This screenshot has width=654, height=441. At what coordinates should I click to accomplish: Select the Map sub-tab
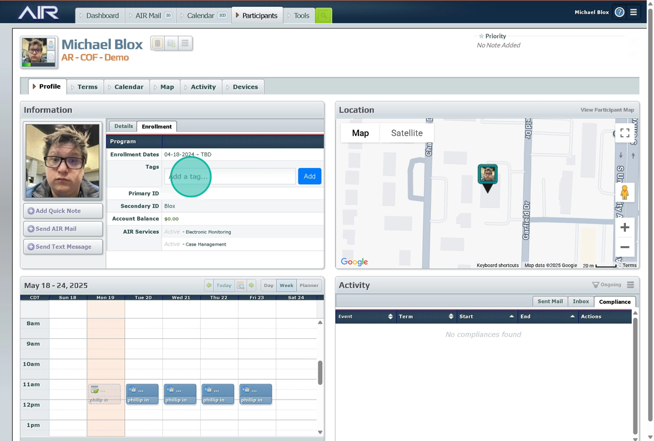[x=165, y=87]
